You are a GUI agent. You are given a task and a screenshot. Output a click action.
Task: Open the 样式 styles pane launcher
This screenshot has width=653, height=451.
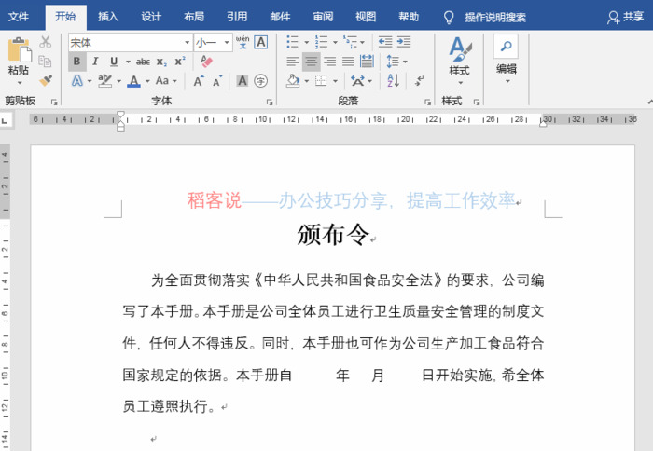tap(477, 102)
